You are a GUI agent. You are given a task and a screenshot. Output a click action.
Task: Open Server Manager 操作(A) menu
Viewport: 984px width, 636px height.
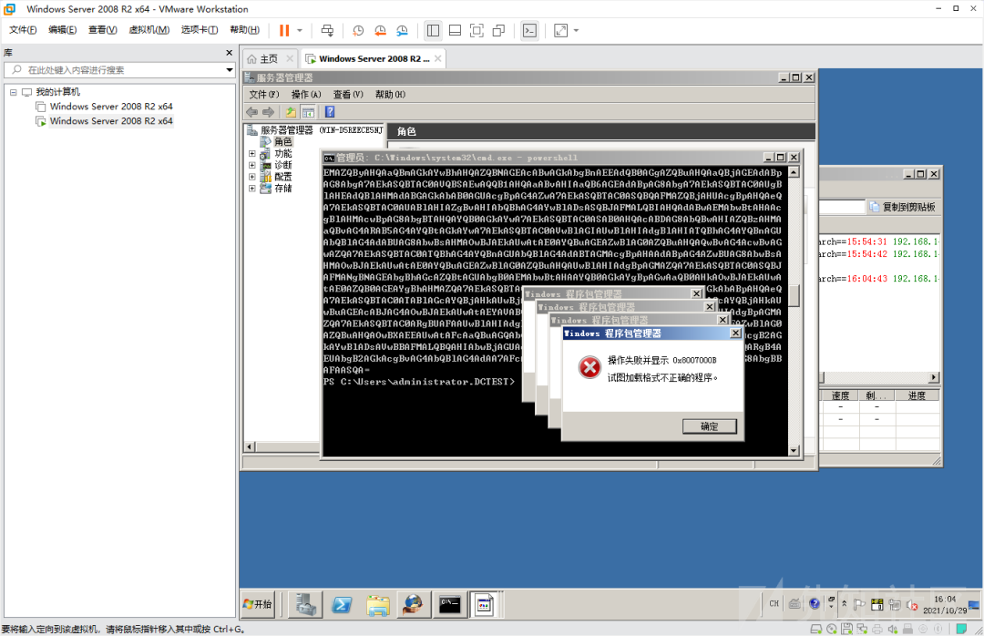(305, 94)
